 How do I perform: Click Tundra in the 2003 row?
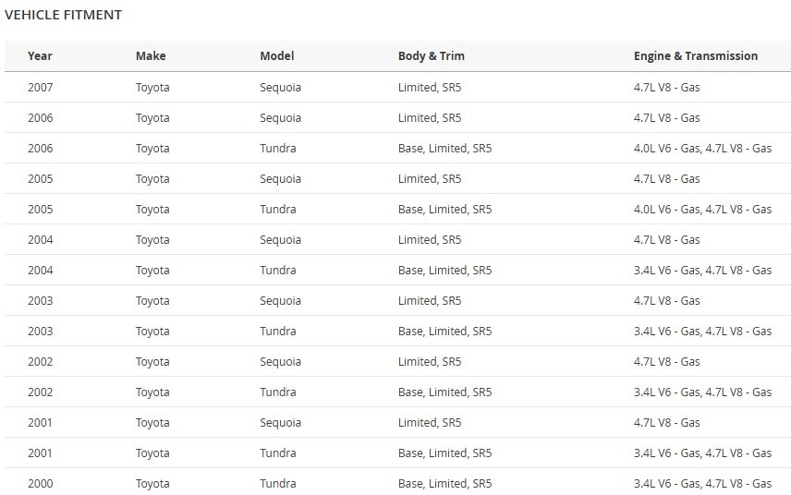278,332
